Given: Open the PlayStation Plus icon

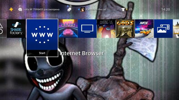Looking at the screenshot, I should click(x=11, y=9).
